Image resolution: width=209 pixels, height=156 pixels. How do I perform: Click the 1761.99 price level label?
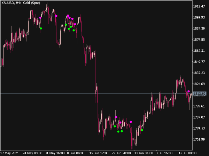(x=199, y=139)
